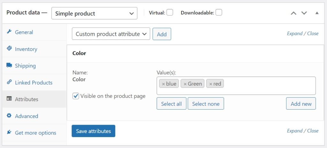
Task: Click Select all values button
Action: tap(171, 104)
